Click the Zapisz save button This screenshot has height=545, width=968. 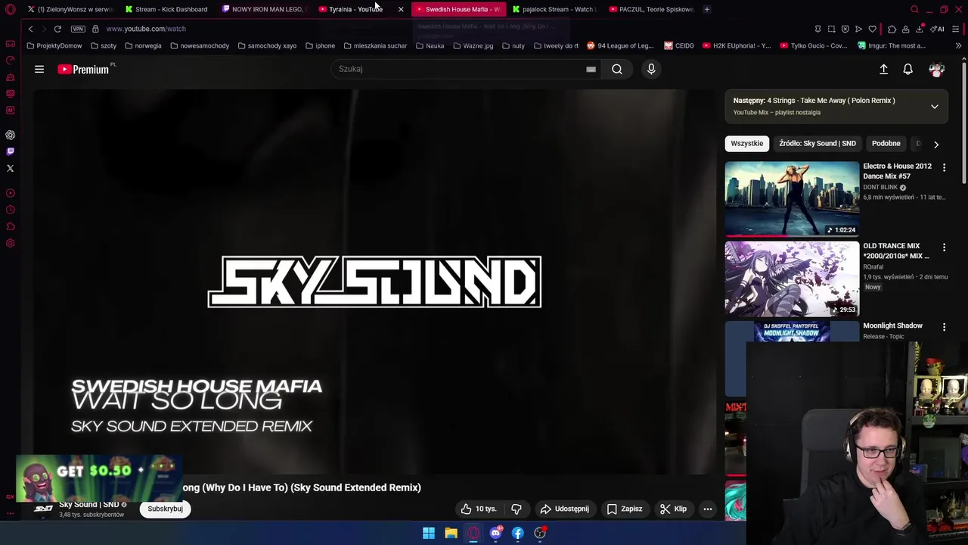[x=625, y=509]
